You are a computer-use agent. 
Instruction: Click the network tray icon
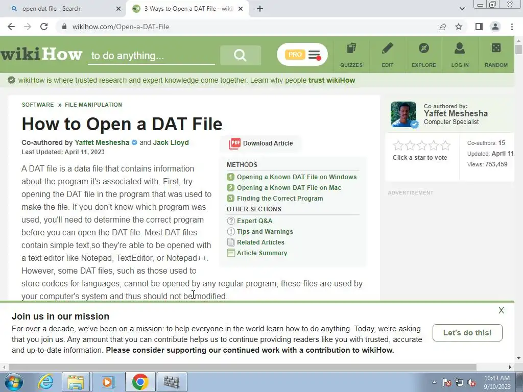tap(459, 382)
